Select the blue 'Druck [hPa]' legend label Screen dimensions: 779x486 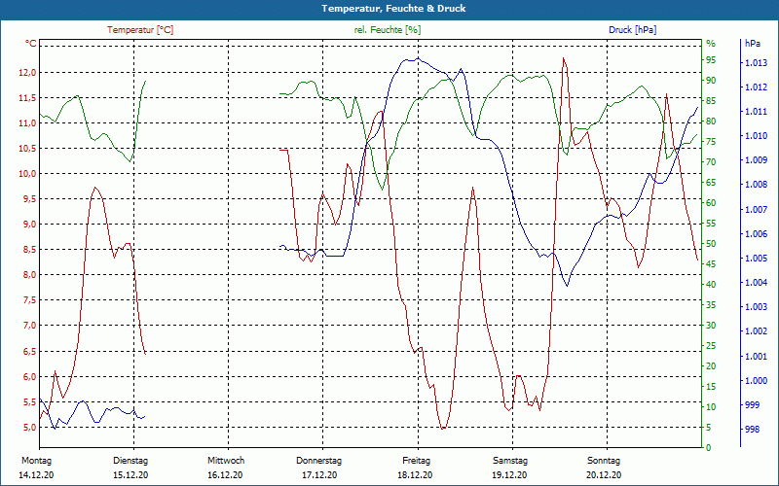pos(632,30)
